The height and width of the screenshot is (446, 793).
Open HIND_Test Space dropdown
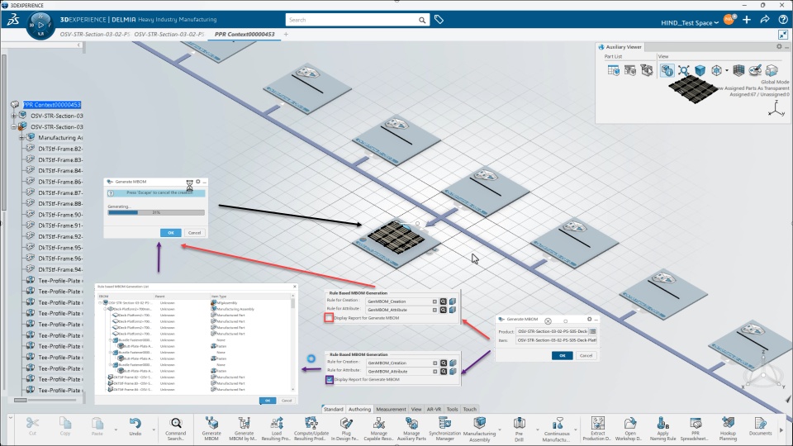coord(690,23)
